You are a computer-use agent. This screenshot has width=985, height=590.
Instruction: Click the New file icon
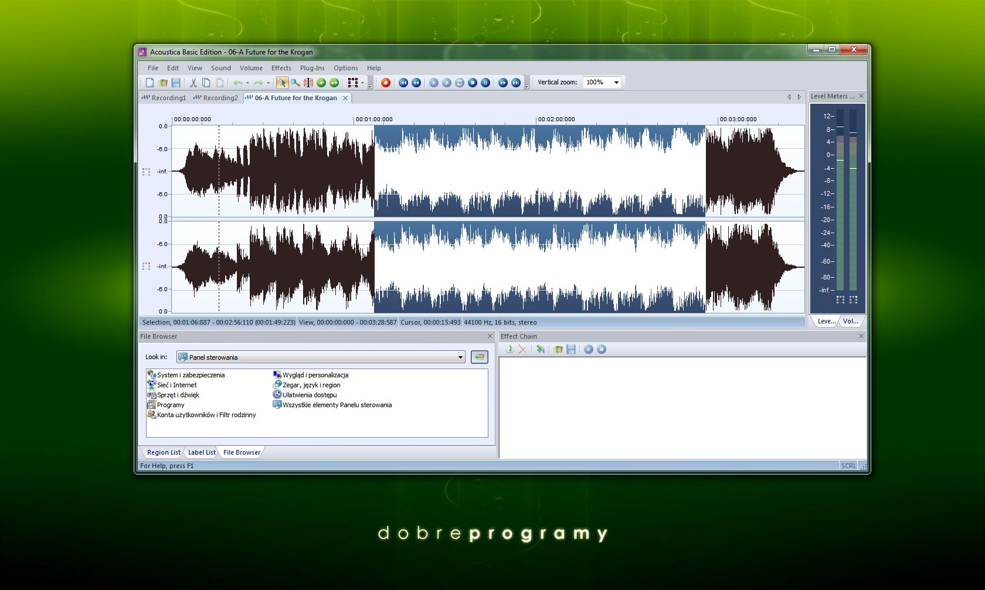coord(150,83)
